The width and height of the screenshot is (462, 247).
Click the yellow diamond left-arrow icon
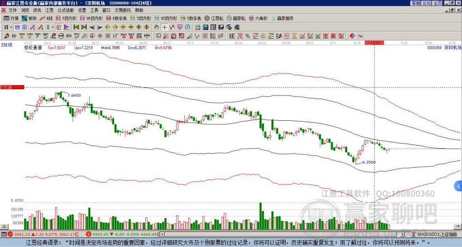pos(107,27)
